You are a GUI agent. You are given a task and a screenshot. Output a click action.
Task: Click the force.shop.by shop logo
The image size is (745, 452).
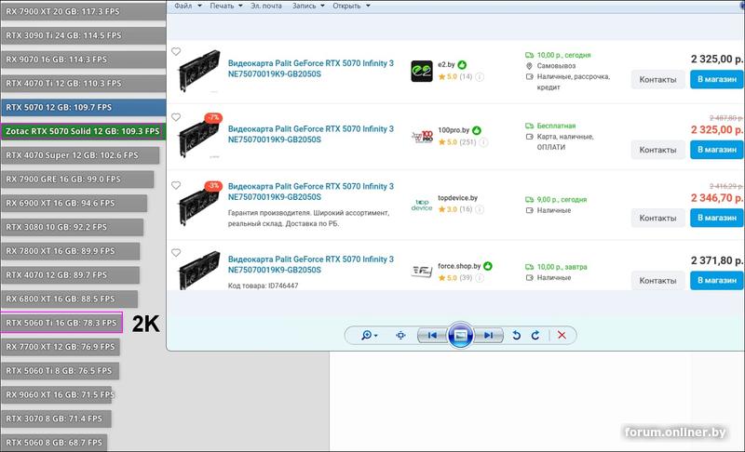click(x=422, y=272)
